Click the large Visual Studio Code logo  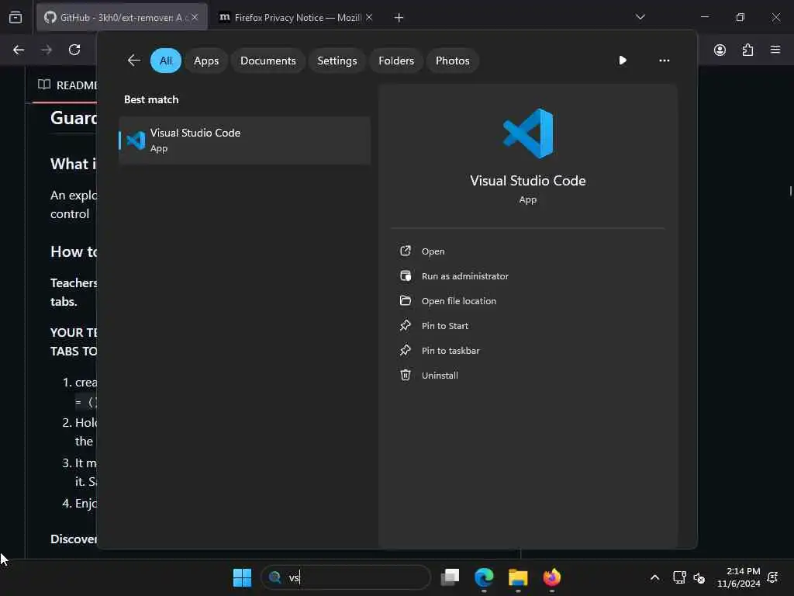click(x=527, y=133)
